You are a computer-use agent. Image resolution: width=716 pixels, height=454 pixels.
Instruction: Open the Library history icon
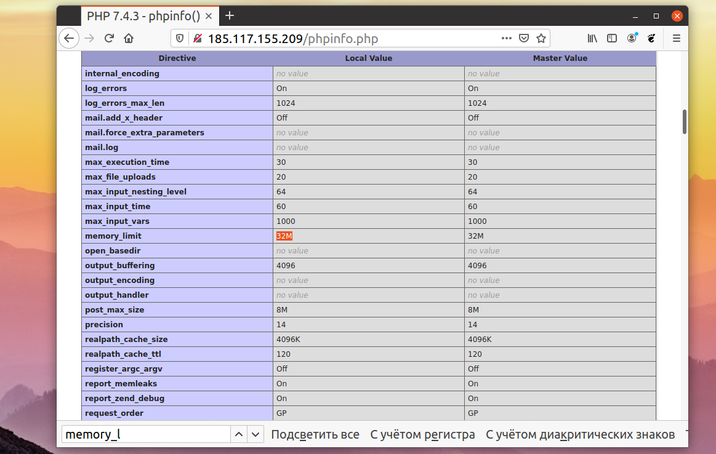pos(592,38)
